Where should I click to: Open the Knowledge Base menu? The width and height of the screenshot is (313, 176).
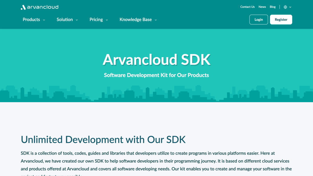(x=136, y=20)
